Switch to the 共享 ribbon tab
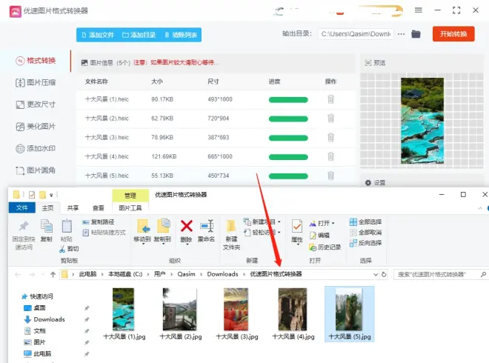489x363 pixels. (x=73, y=208)
